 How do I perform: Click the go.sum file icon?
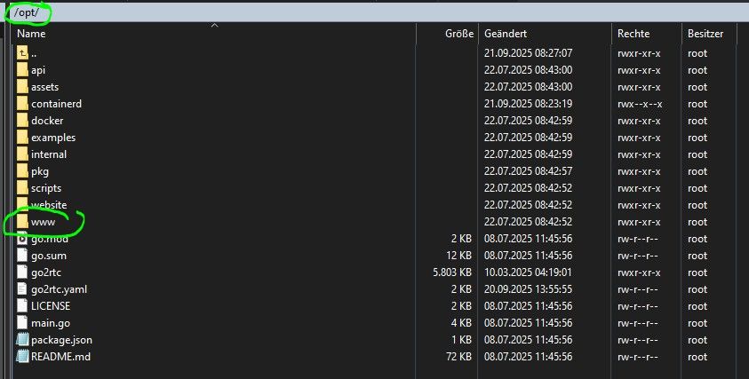[22, 256]
